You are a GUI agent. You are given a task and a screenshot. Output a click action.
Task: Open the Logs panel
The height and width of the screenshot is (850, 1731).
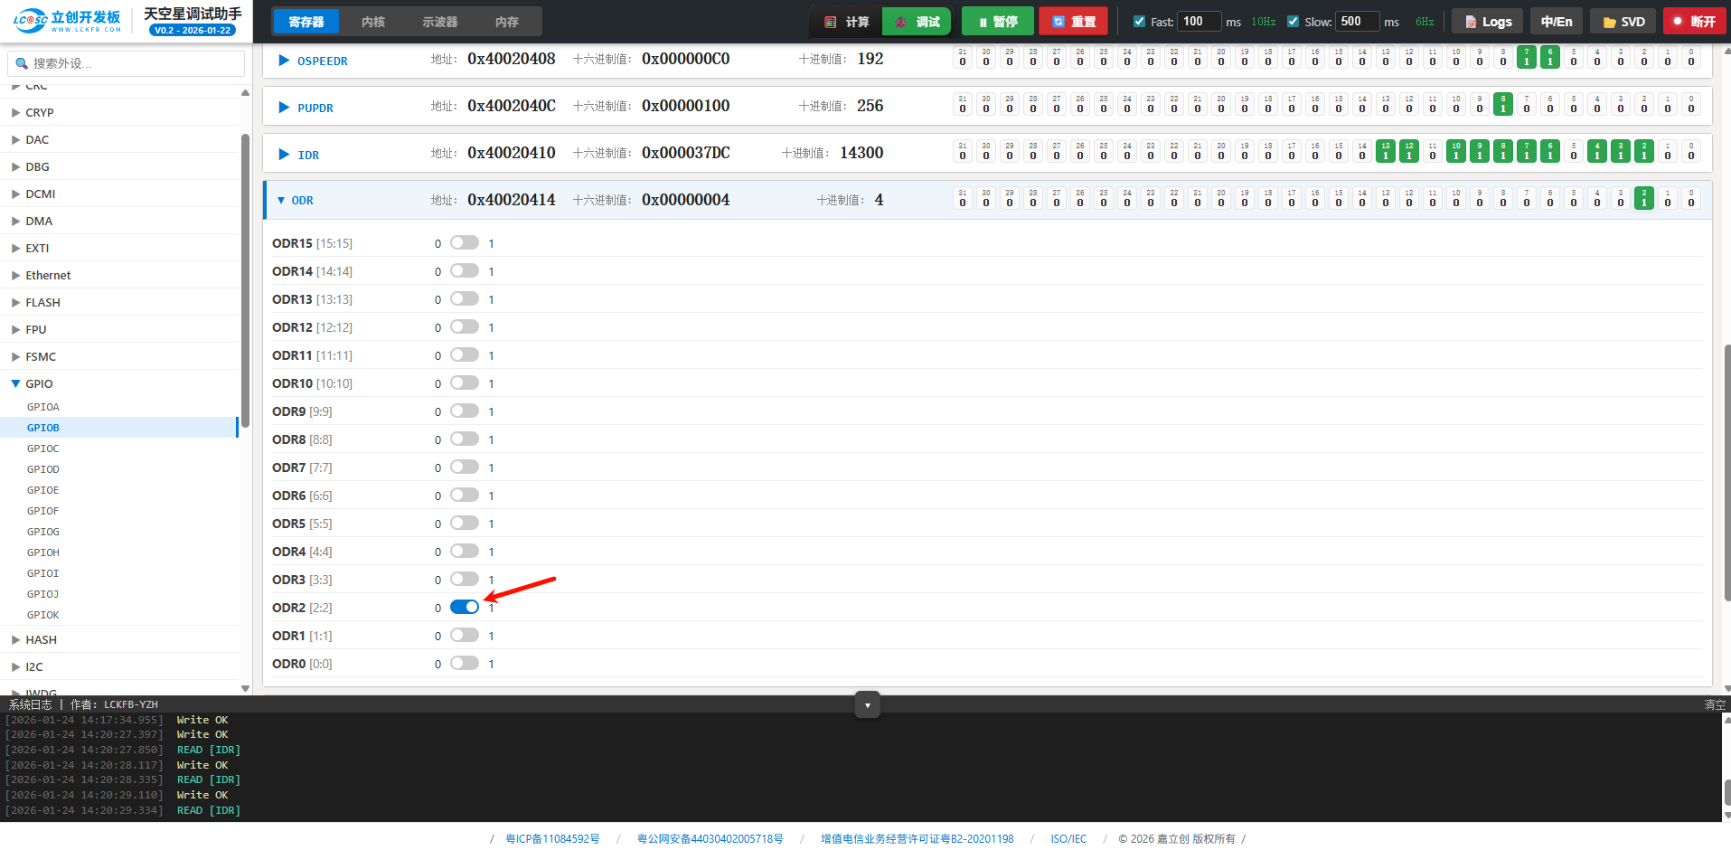pyautogui.click(x=1487, y=22)
